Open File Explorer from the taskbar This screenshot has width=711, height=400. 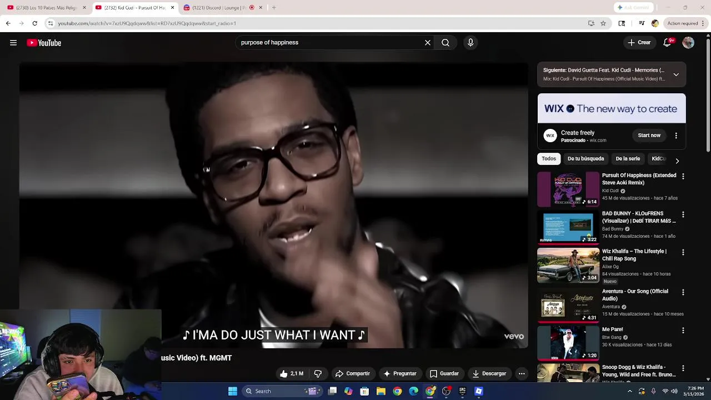pos(380,391)
